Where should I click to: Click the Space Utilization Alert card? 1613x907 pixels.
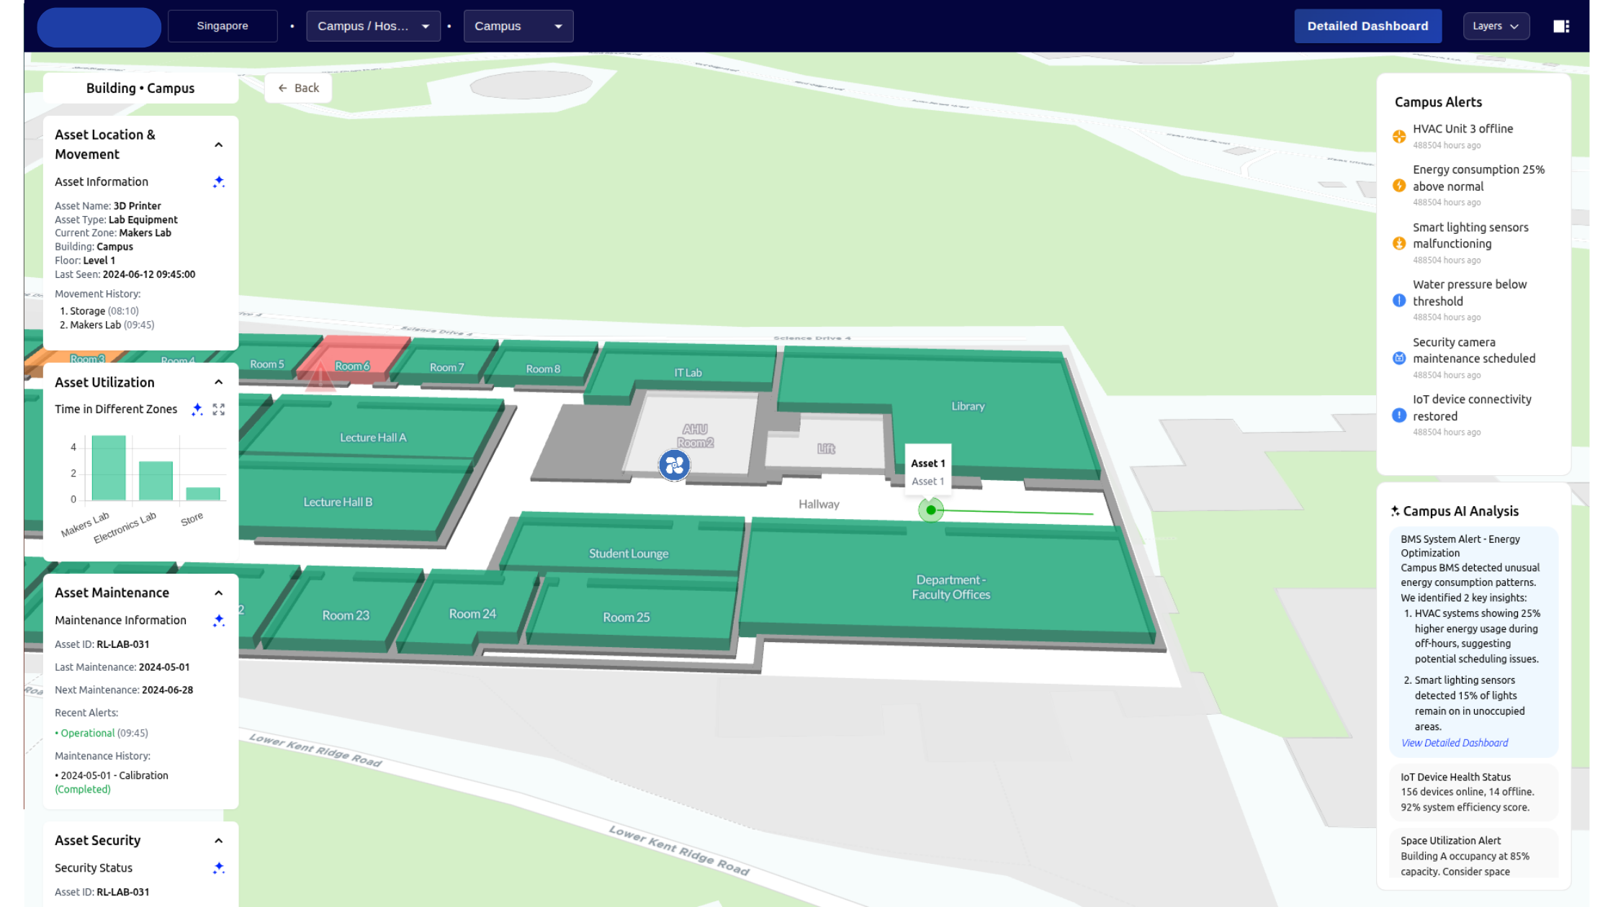(1473, 854)
